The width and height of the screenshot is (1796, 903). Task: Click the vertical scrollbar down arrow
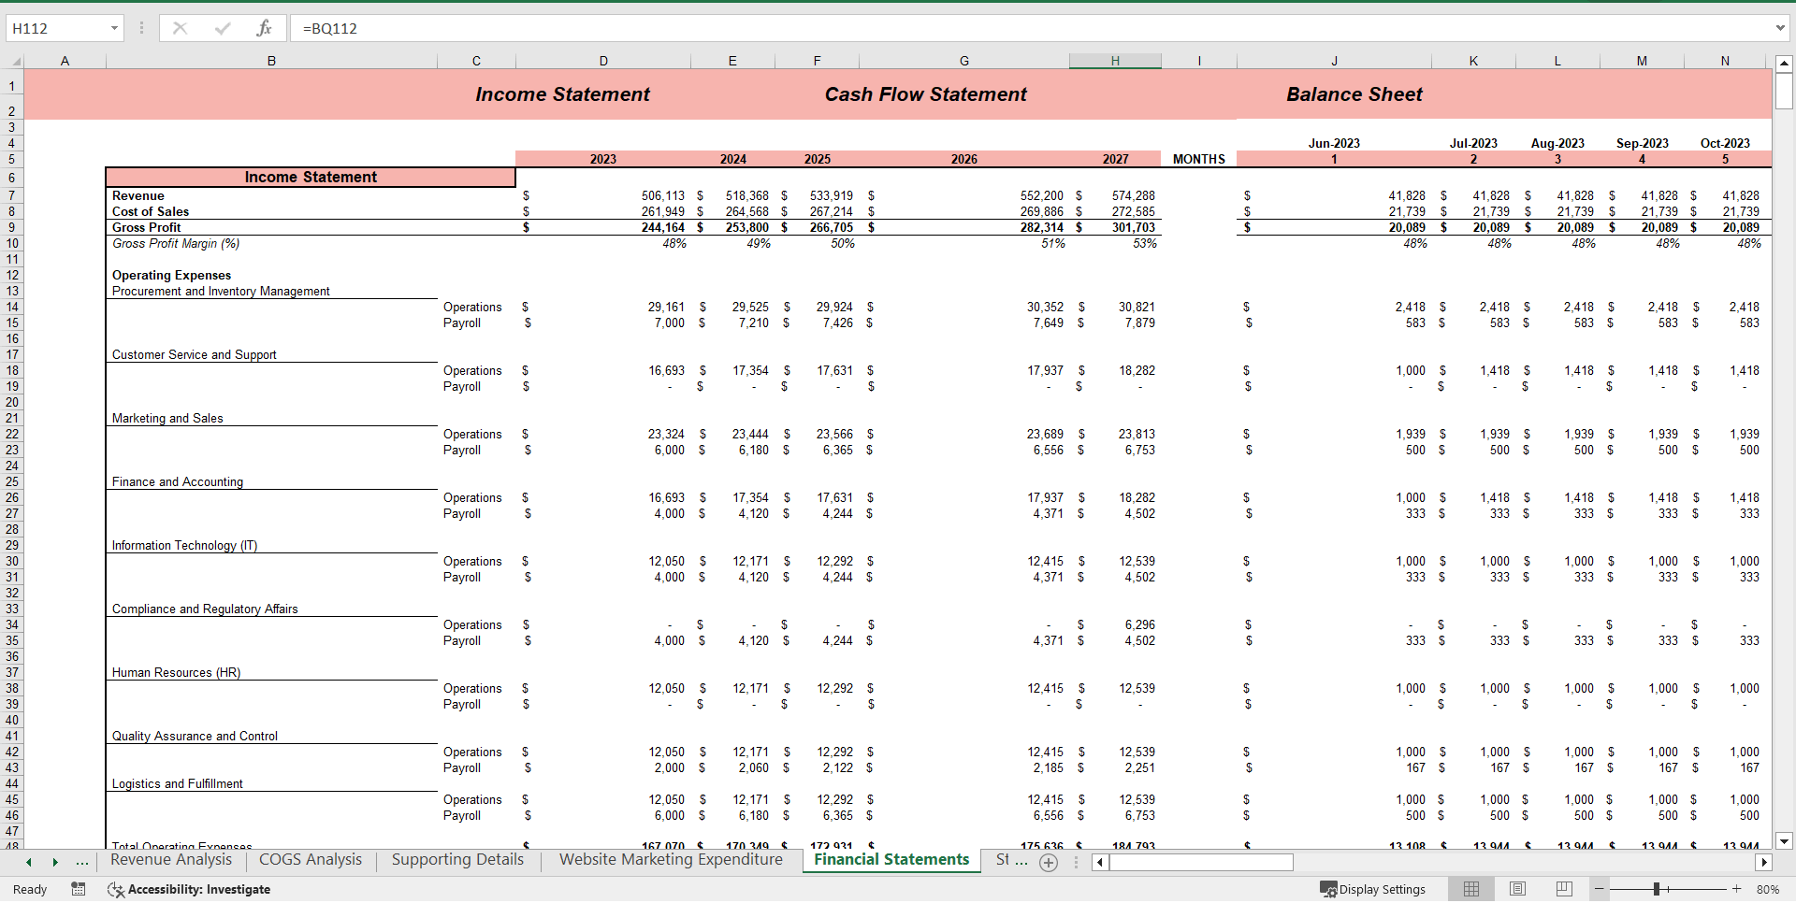1785,839
